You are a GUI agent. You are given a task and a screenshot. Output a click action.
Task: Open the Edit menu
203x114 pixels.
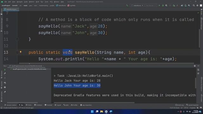tap(10, 2)
